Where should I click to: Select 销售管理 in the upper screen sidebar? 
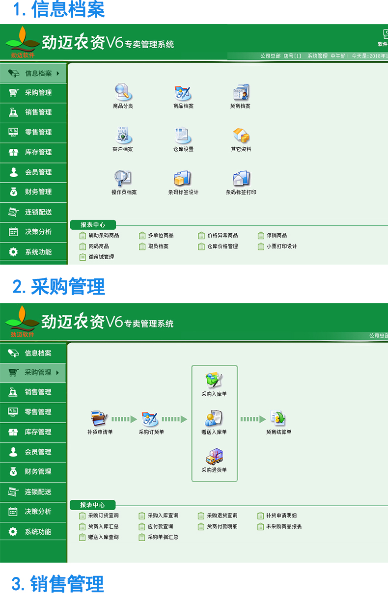pyautogui.click(x=33, y=112)
